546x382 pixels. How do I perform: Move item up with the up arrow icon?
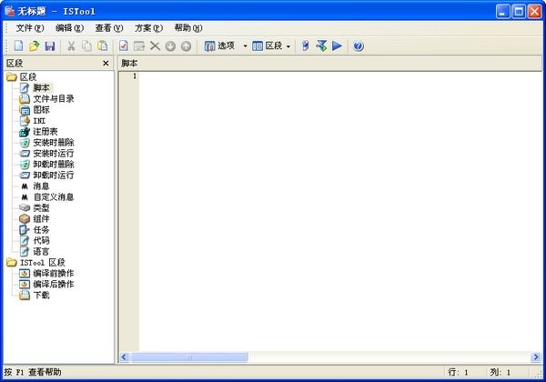click(x=187, y=45)
